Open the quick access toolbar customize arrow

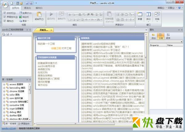click(x=36, y=3)
